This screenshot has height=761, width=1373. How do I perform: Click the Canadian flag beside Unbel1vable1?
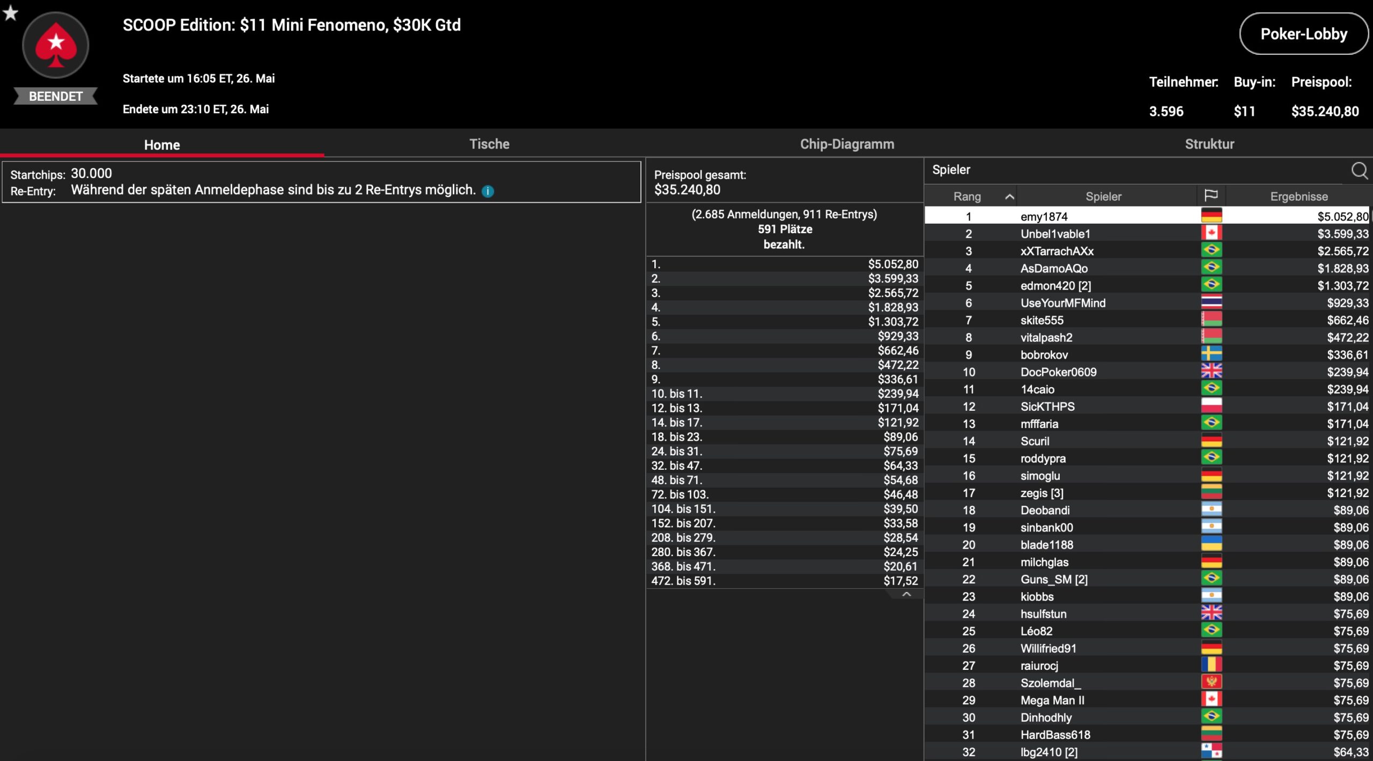[x=1211, y=233]
